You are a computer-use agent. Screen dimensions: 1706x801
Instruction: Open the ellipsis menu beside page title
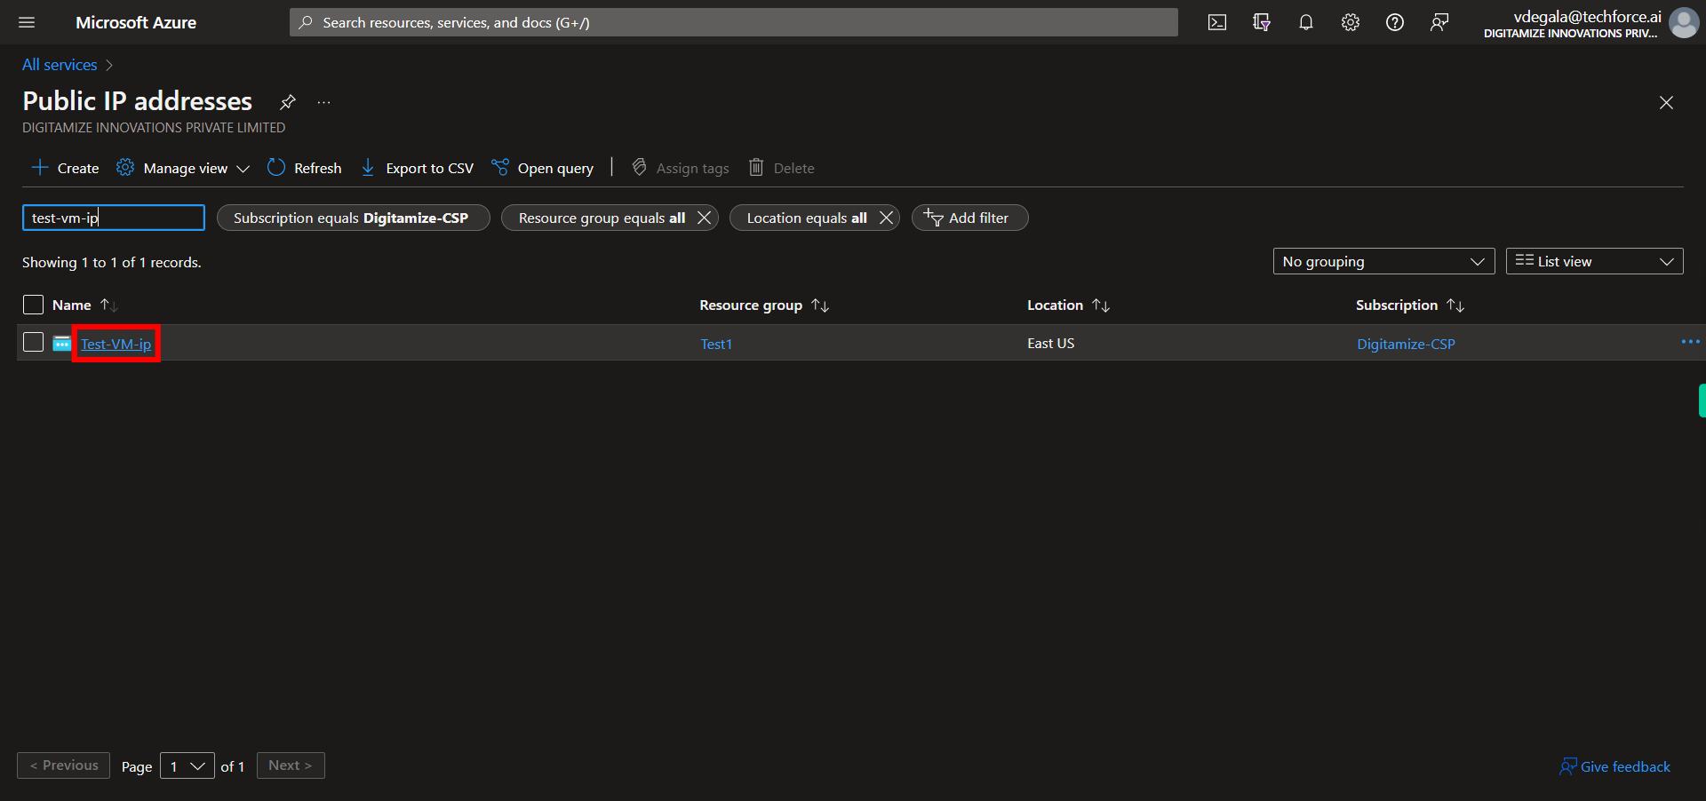324,102
